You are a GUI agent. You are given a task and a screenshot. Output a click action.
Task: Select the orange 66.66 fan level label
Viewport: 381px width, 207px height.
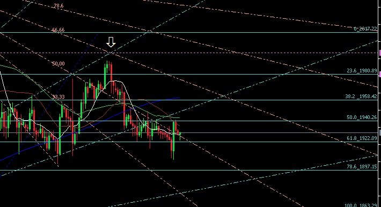point(58,30)
